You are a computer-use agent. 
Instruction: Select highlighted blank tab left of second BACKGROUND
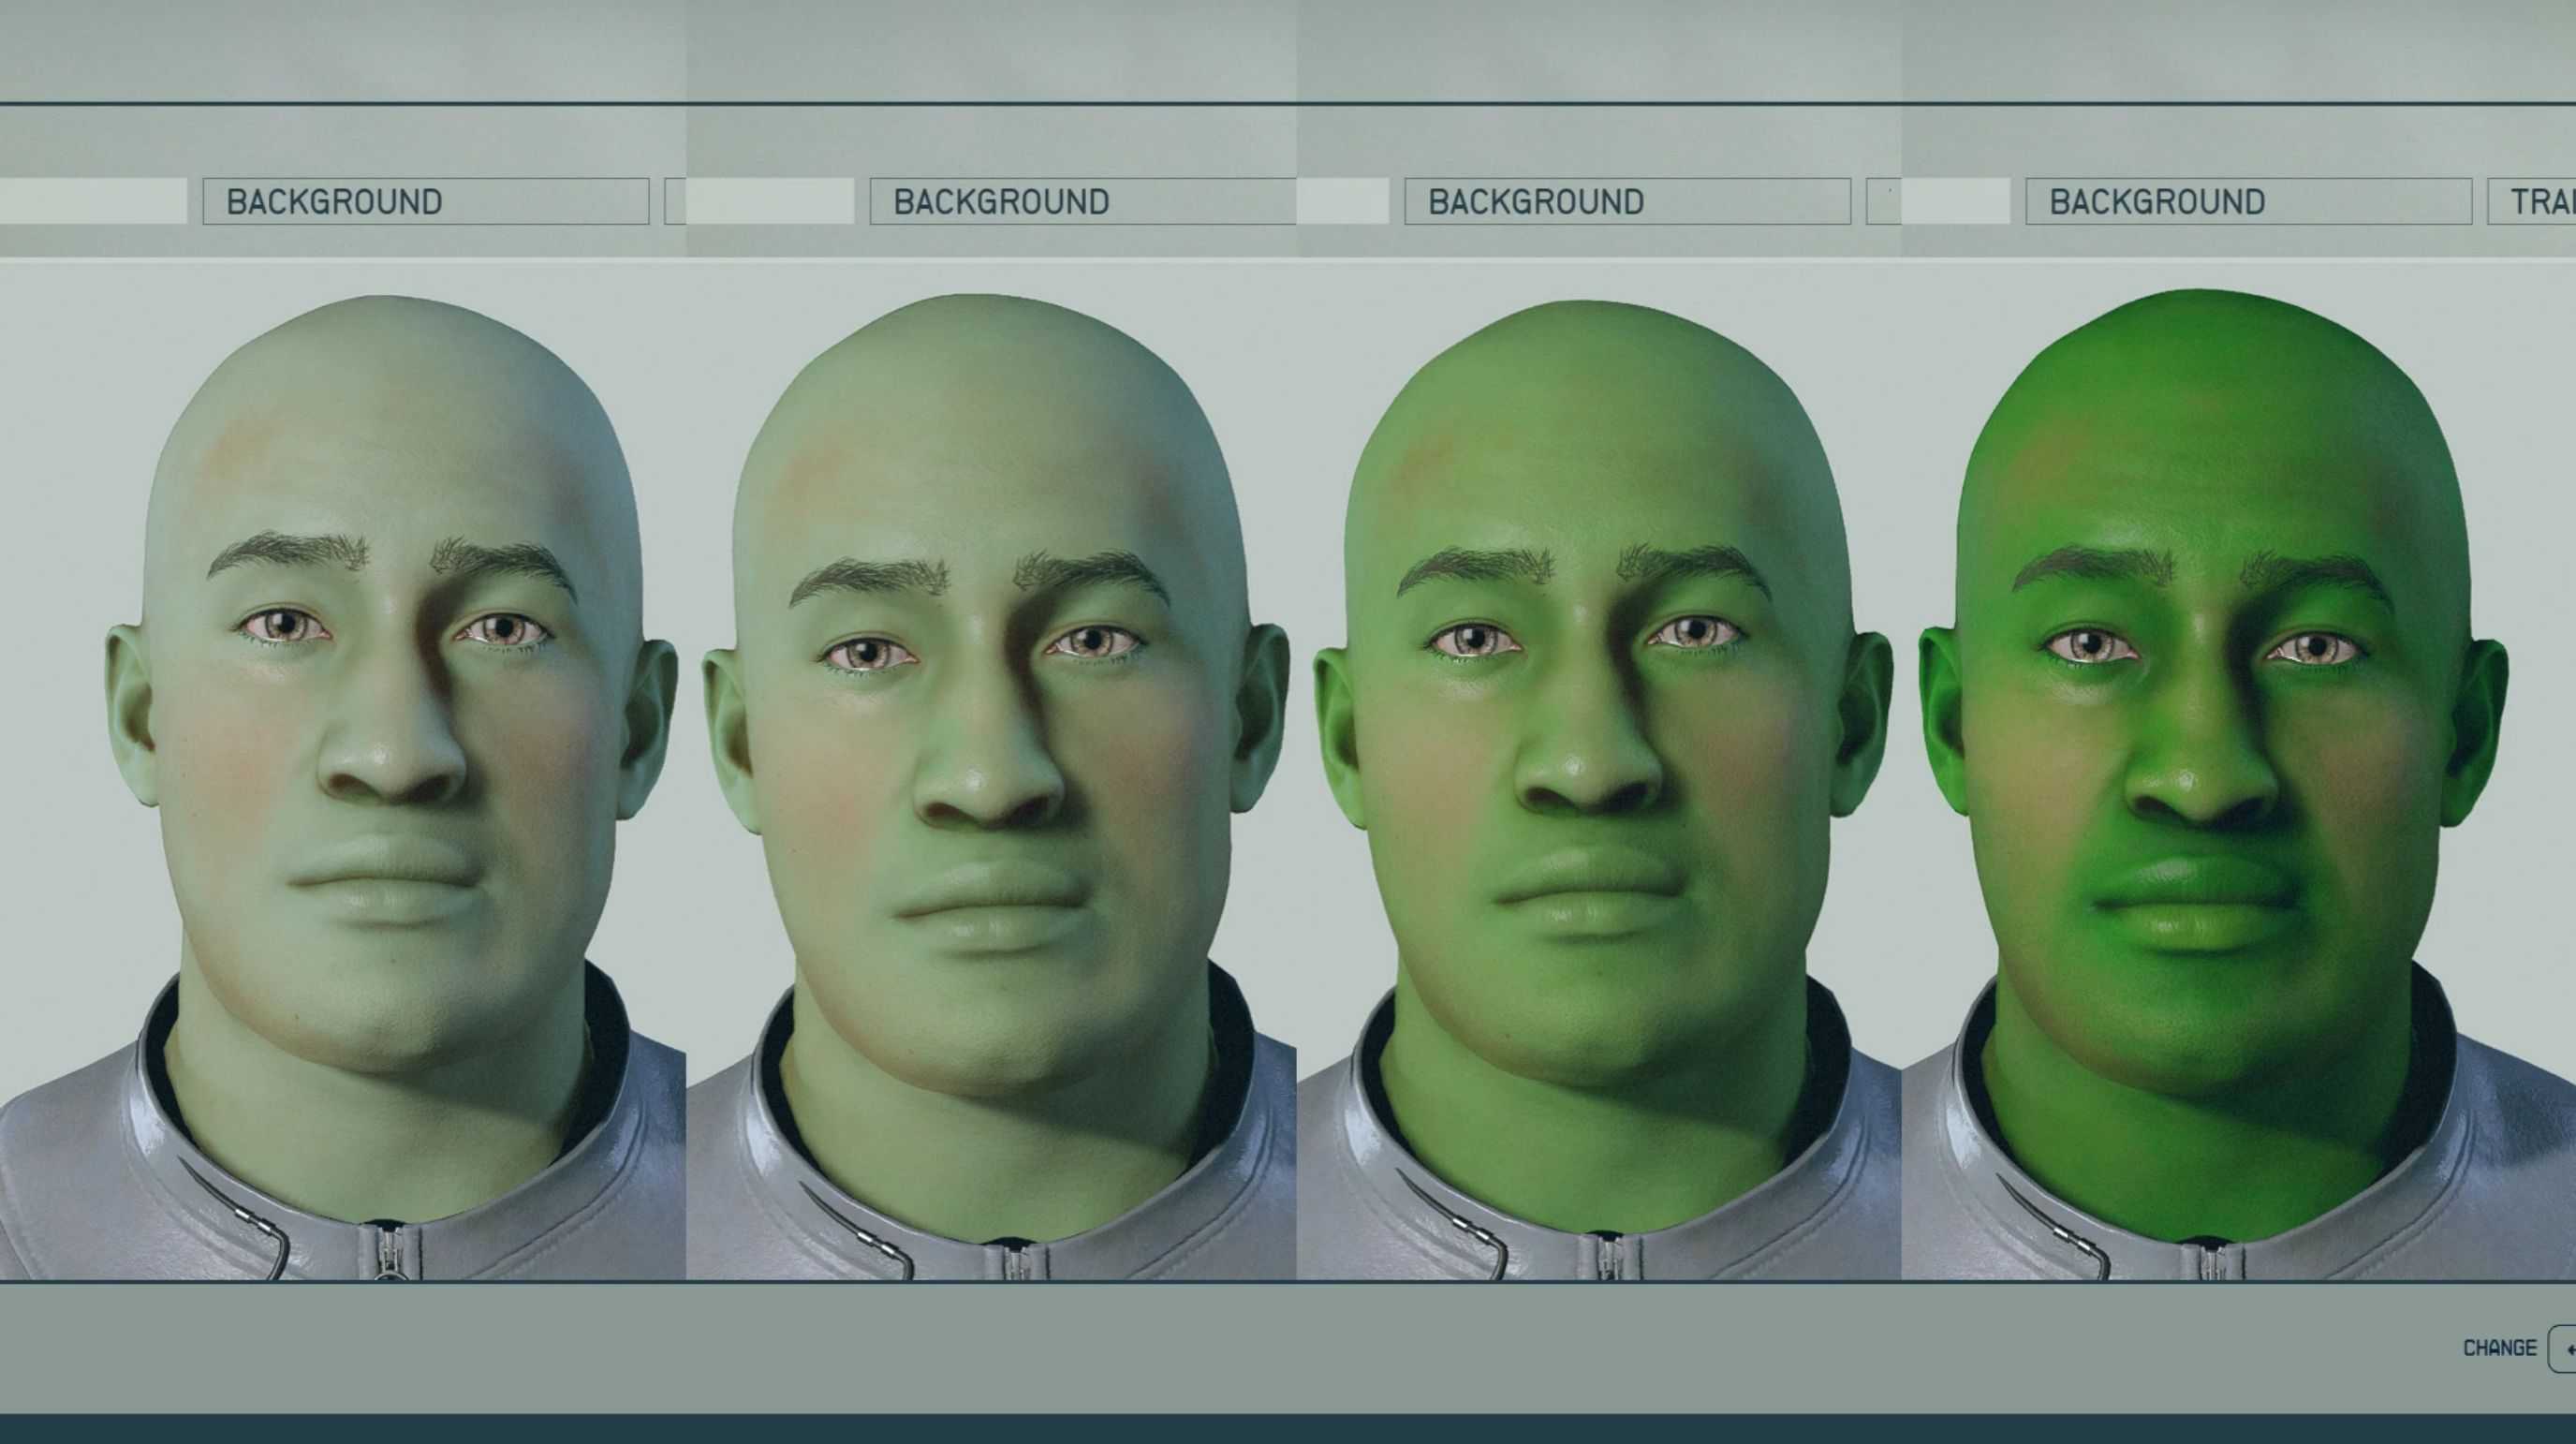(770, 201)
